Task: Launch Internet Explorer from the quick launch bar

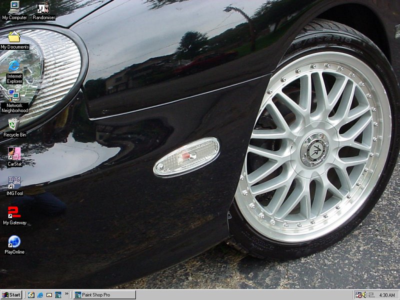Action: pos(40,295)
